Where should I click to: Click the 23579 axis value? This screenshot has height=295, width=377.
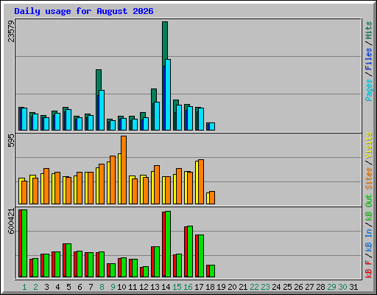11,32
